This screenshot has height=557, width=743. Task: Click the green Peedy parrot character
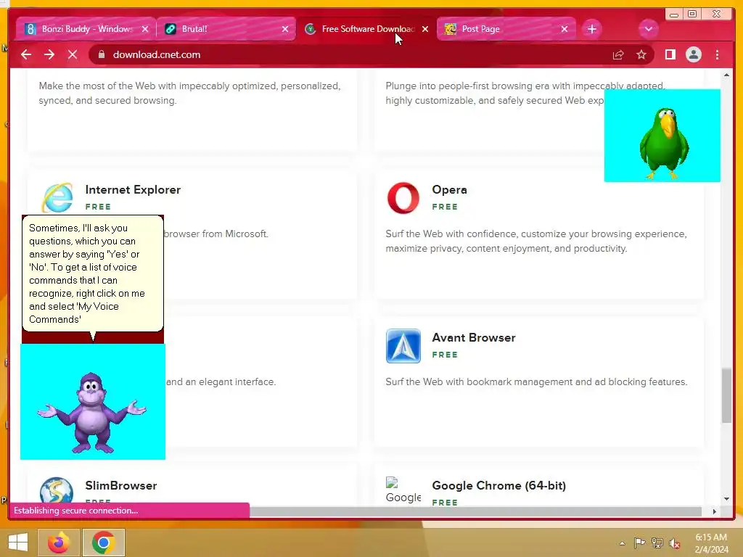click(664, 143)
